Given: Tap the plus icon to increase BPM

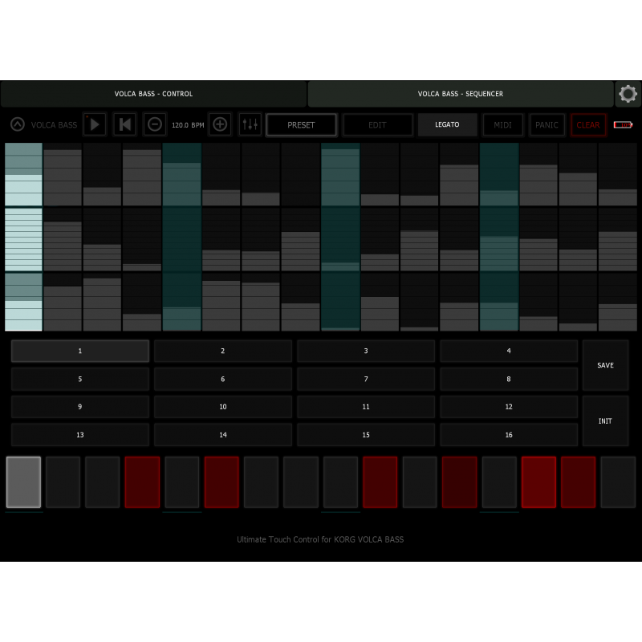Looking at the screenshot, I should point(220,124).
